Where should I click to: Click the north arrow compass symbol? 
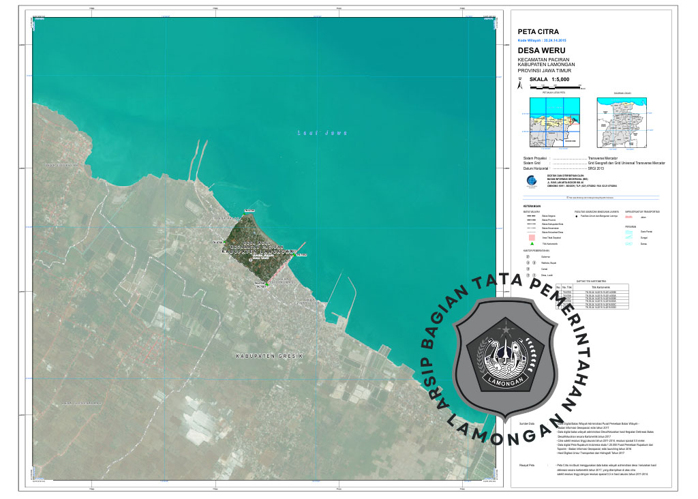tap(520, 85)
